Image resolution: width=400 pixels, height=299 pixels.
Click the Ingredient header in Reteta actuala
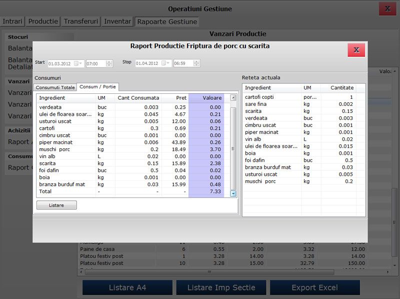click(x=272, y=88)
